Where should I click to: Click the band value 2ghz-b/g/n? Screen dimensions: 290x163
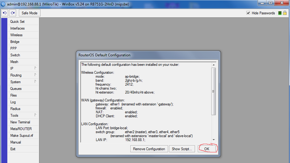click(x=134, y=81)
